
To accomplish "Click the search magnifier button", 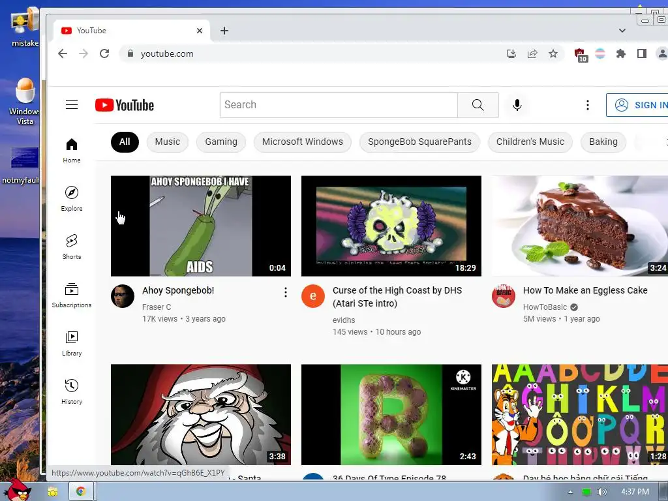I will (478, 105).
